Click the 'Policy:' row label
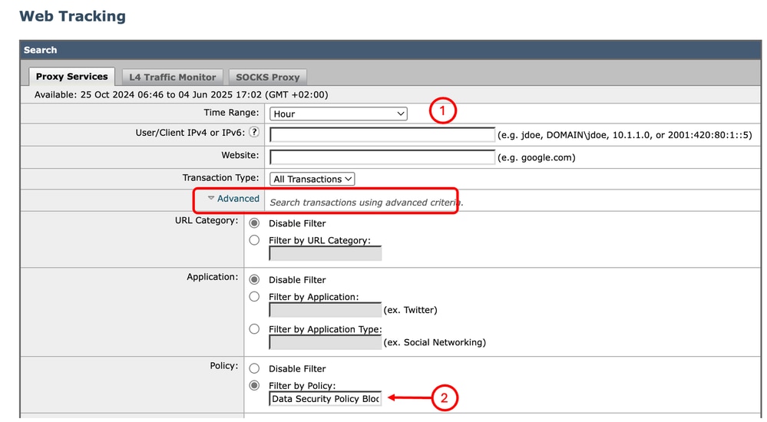767x422 pixels. pos(224,366)
